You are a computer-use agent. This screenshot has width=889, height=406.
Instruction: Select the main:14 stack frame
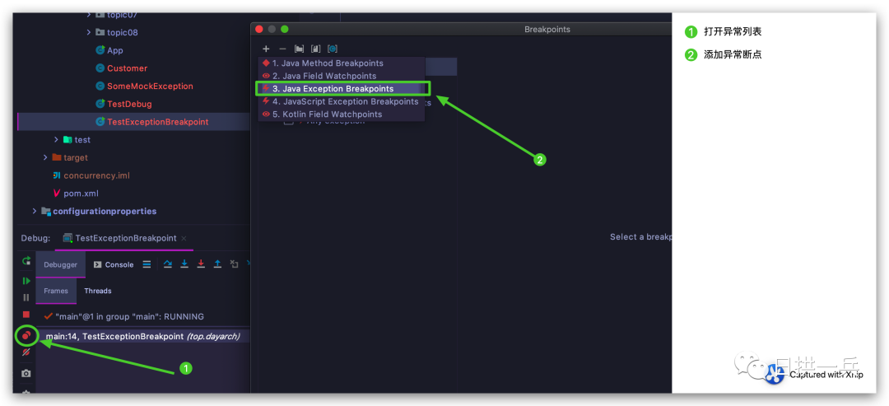pos(143,336)
